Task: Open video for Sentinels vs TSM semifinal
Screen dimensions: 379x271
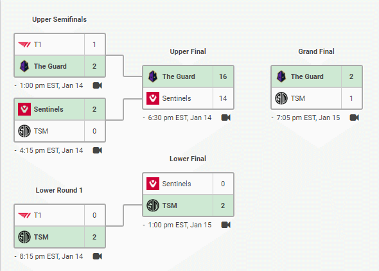Action: [98, 150]
